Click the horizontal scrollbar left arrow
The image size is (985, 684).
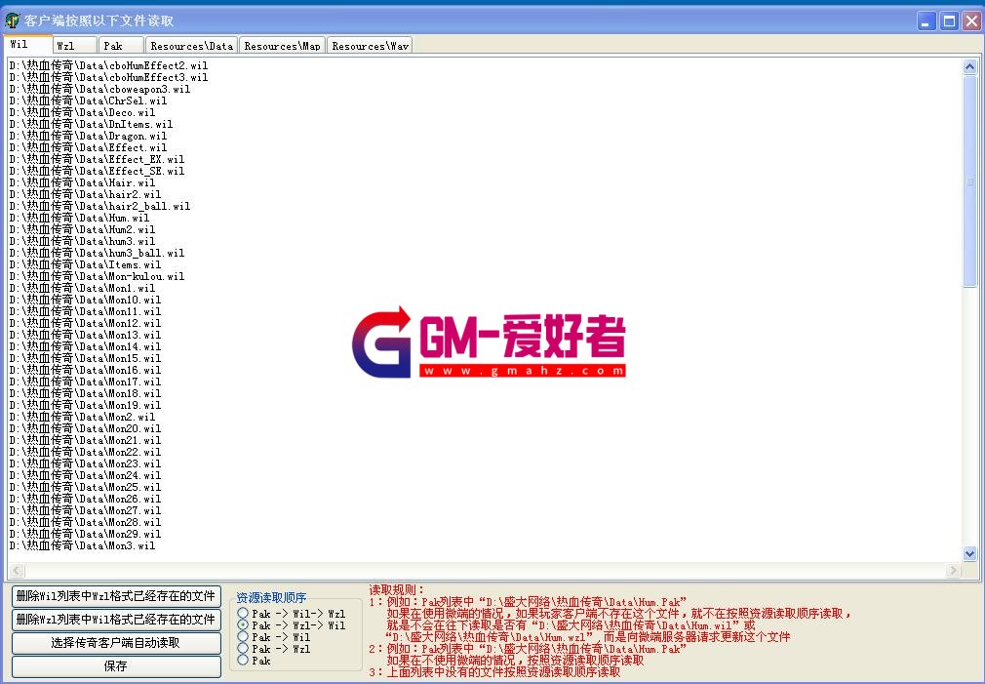(17, 570)
